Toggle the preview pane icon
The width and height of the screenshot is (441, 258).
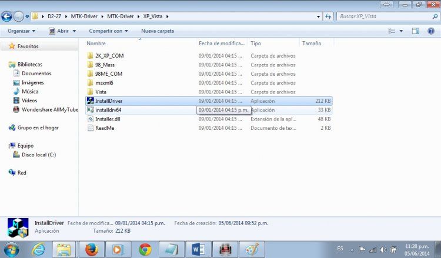(415, 31)
